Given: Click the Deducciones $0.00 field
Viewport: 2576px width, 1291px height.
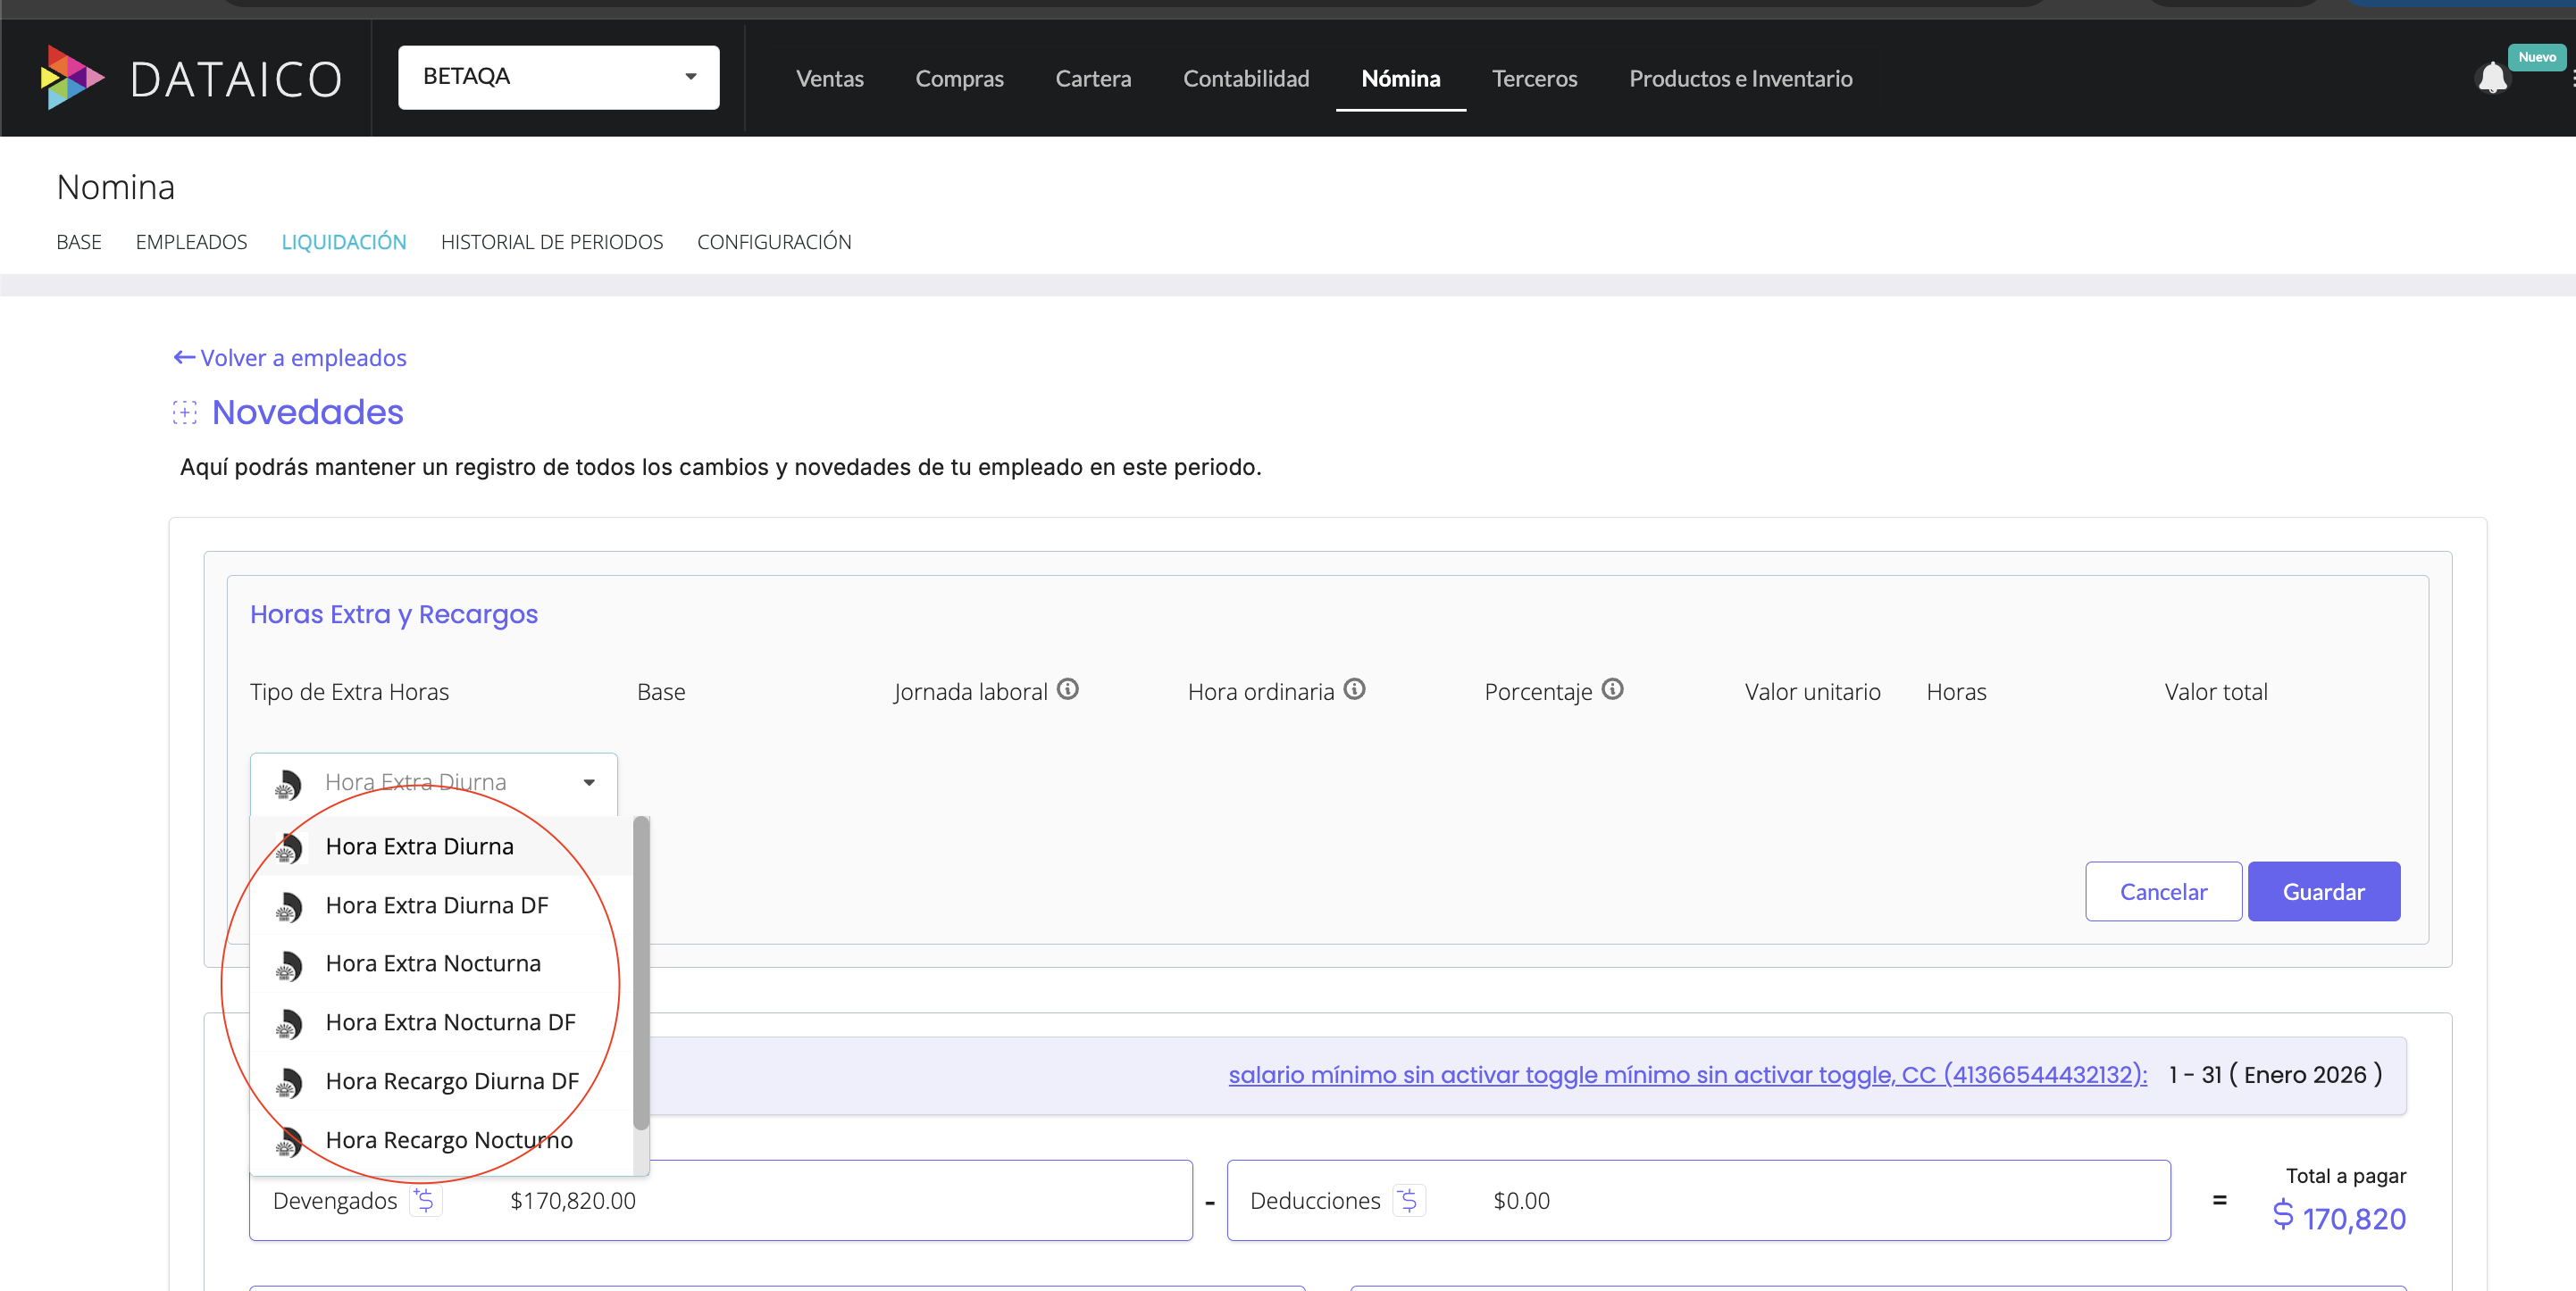Looking at the screenshot, I should (1698, 1200).
